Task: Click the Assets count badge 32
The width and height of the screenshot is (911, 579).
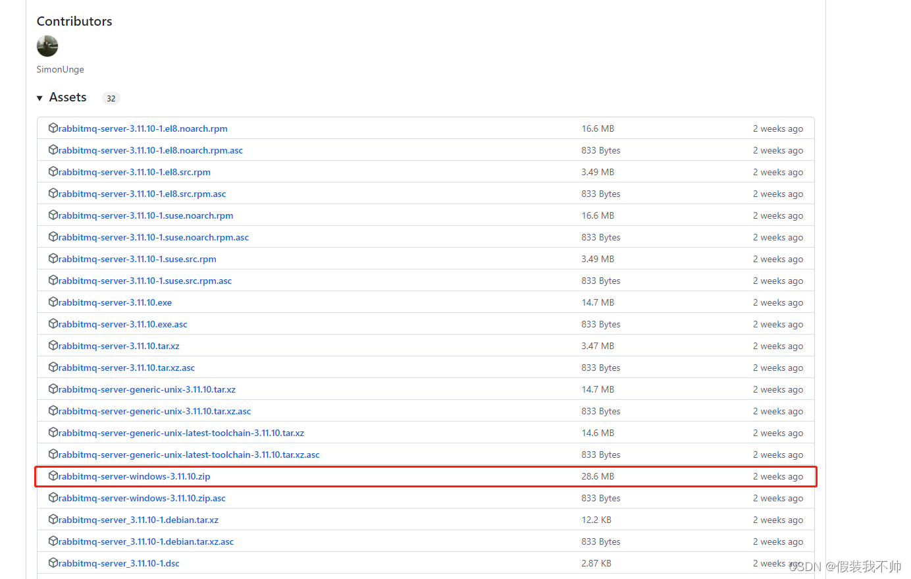Action: 111,98
